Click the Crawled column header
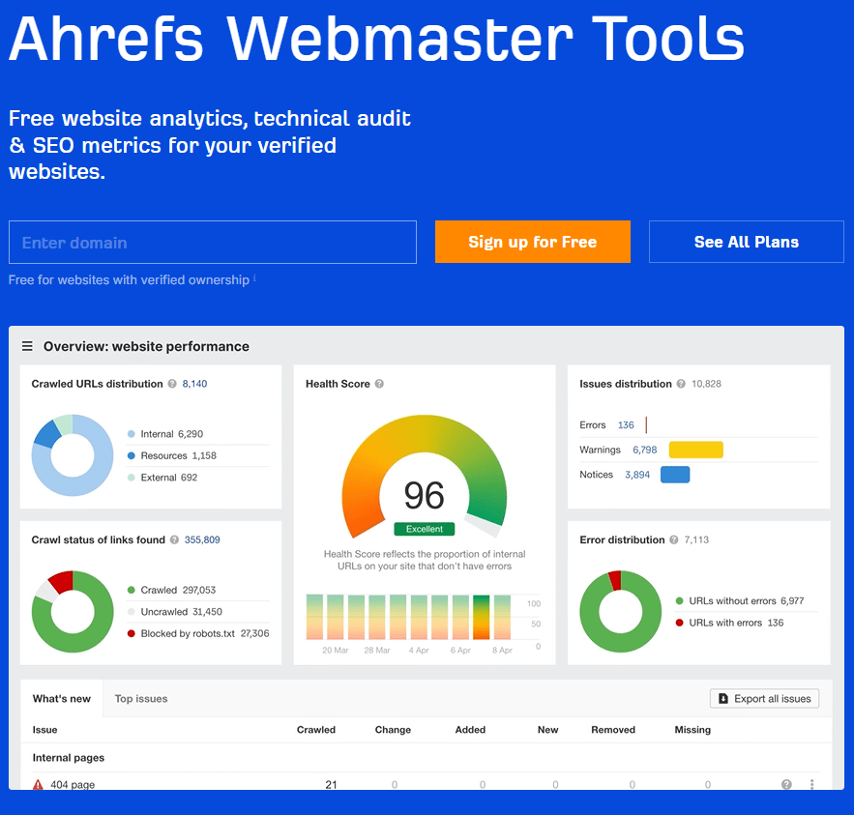The height and width of the screenshot is (815, 854). coord(316,730)
